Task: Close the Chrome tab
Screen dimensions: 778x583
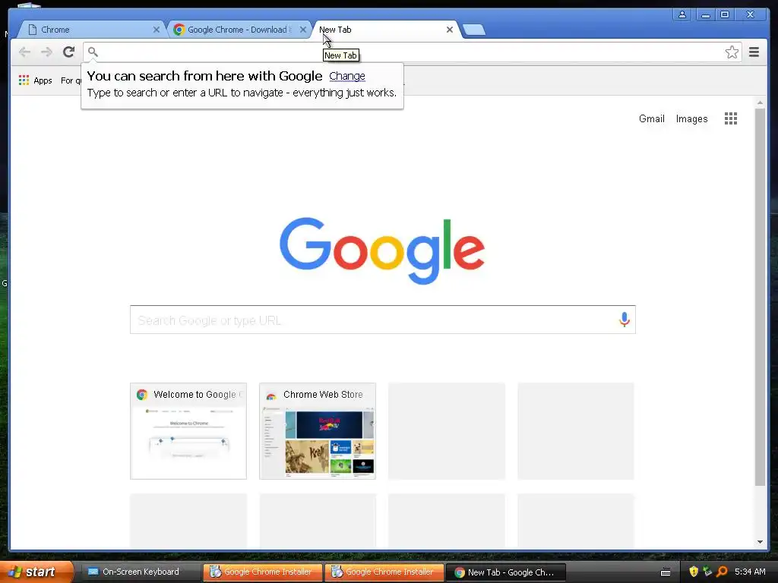Action: click(x=157, y=30)
